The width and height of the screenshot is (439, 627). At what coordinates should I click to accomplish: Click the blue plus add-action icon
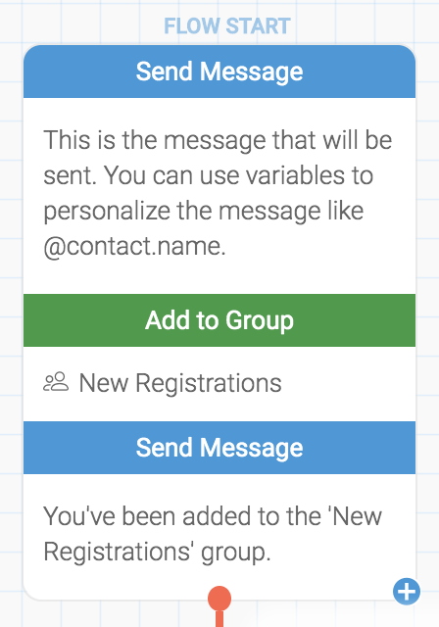pyautogui.click(x=407, y=591)
